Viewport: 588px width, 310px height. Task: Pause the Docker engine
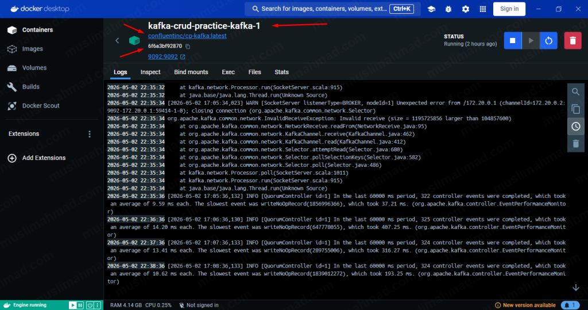click(80, 305)
